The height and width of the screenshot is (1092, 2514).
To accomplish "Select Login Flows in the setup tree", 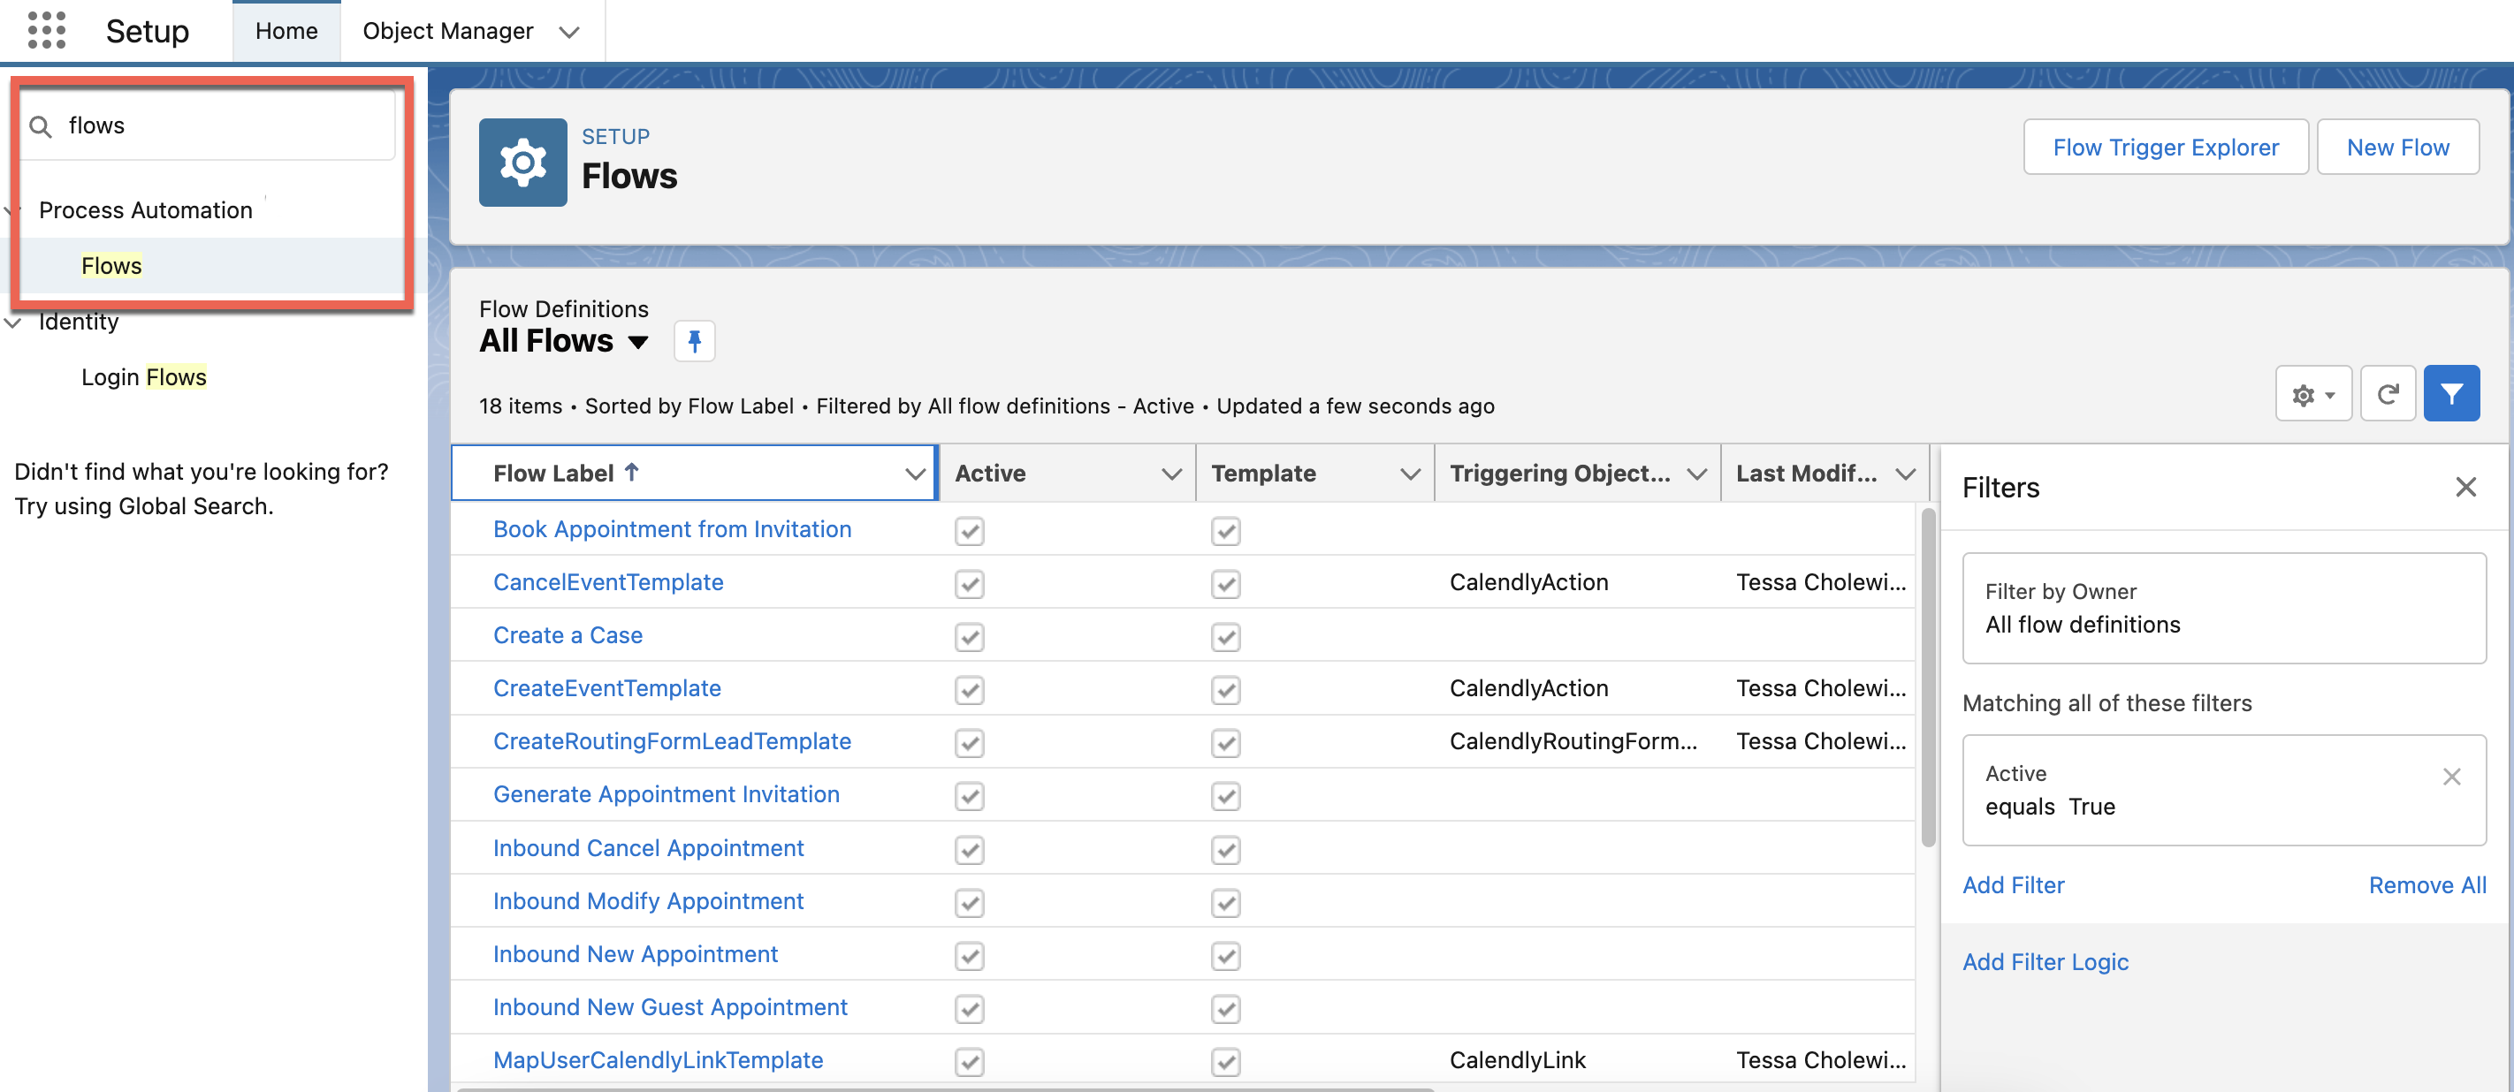I will click(143, 376).
